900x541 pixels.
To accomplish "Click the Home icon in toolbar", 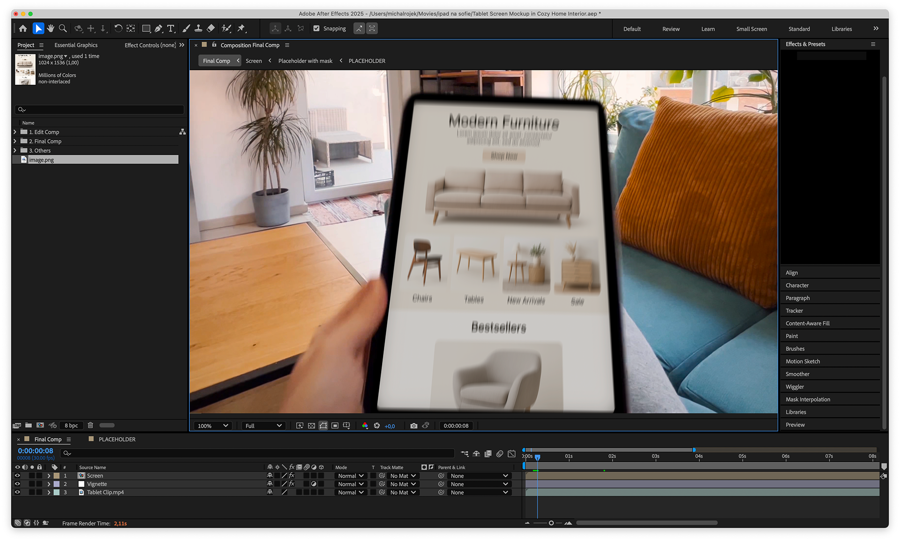I will [x=23, y=29].
